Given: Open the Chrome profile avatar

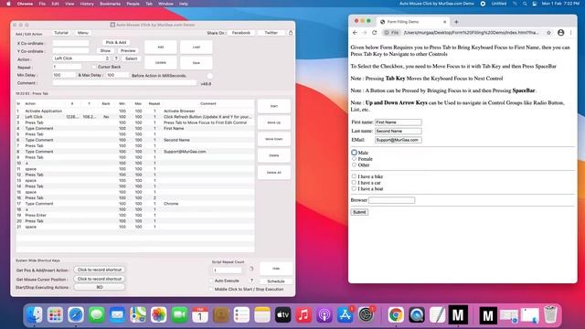Looking at the screenshot, I should coord(560,33).
